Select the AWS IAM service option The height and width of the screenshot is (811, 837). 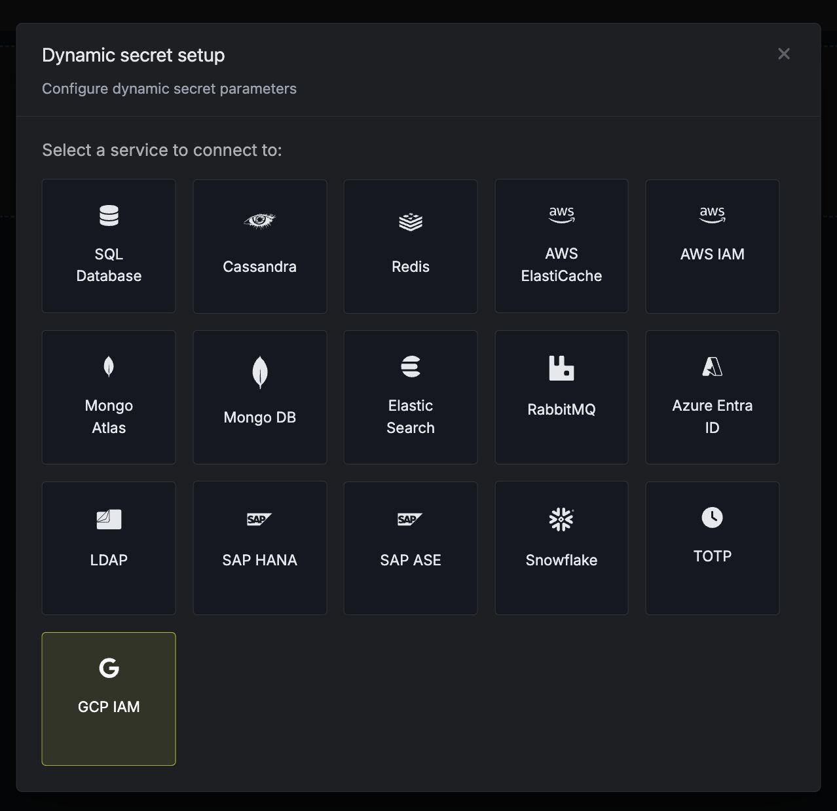click(712, 246)
